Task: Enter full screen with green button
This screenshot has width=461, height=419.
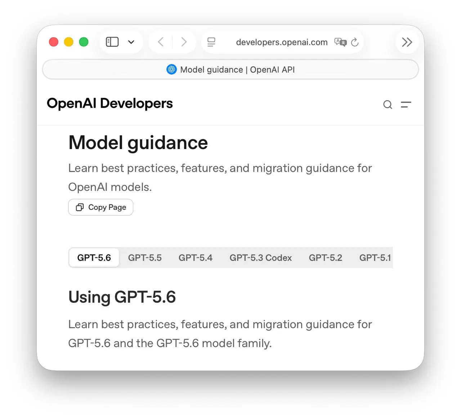Action: click(x=84, y=42)
